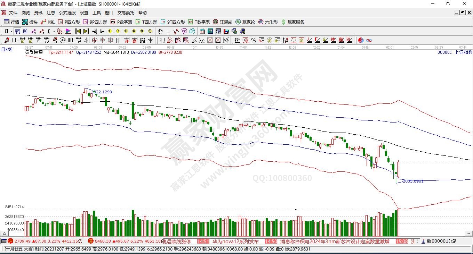Click the 赢家服务 button
Image resolution: width=473 pixels, height=254 pixels.
point(293,22)
